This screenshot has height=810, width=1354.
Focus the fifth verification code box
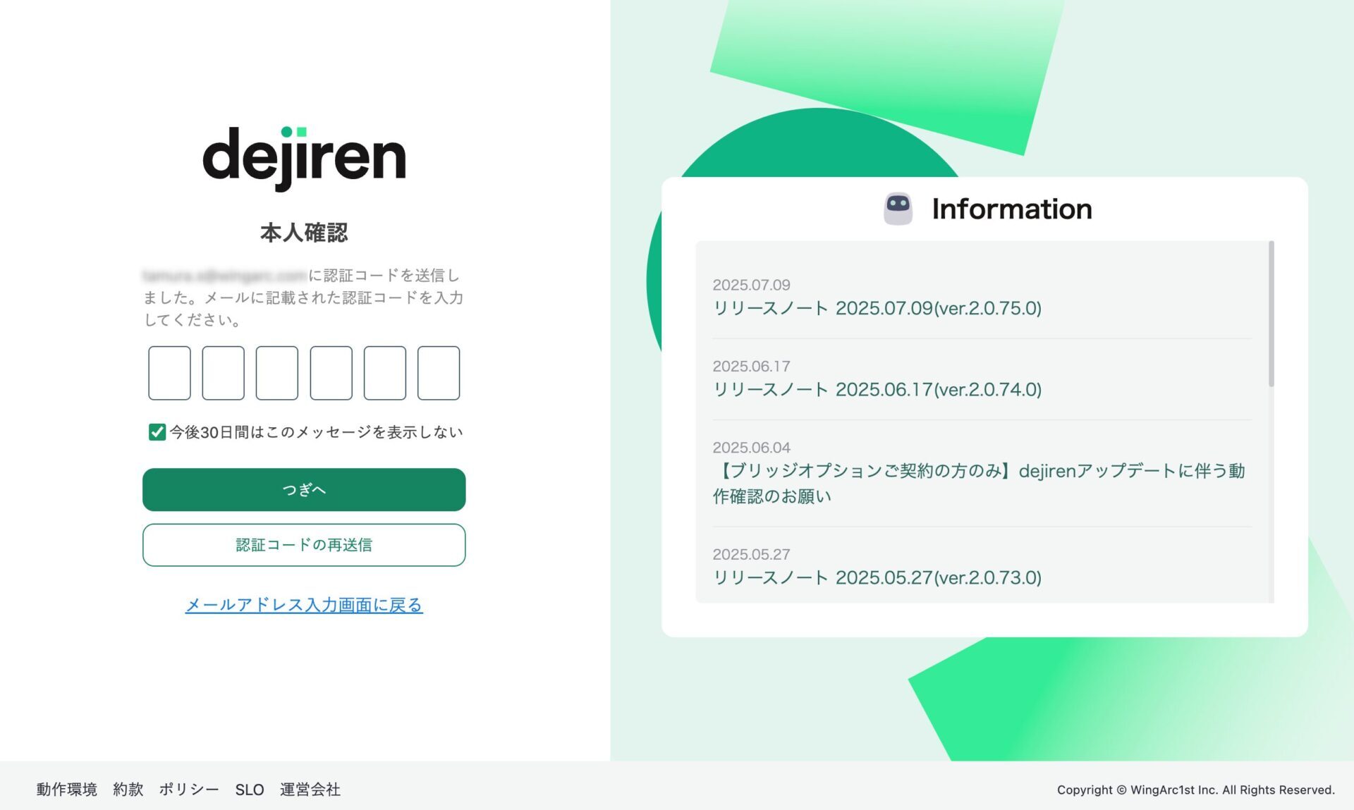point(384,373)
